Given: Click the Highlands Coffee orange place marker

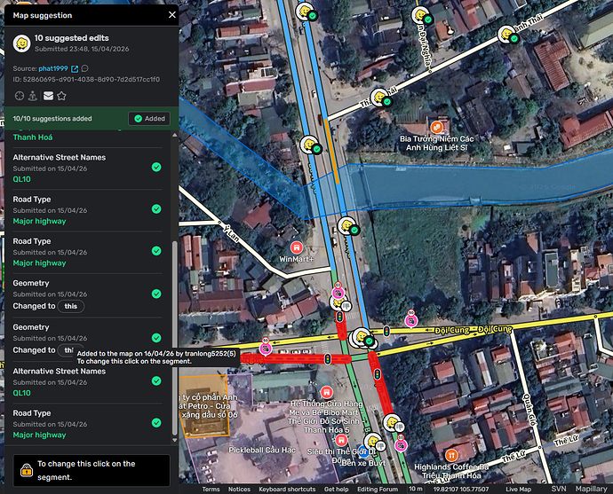Looking at the screenshot, I should pos(451,455).
